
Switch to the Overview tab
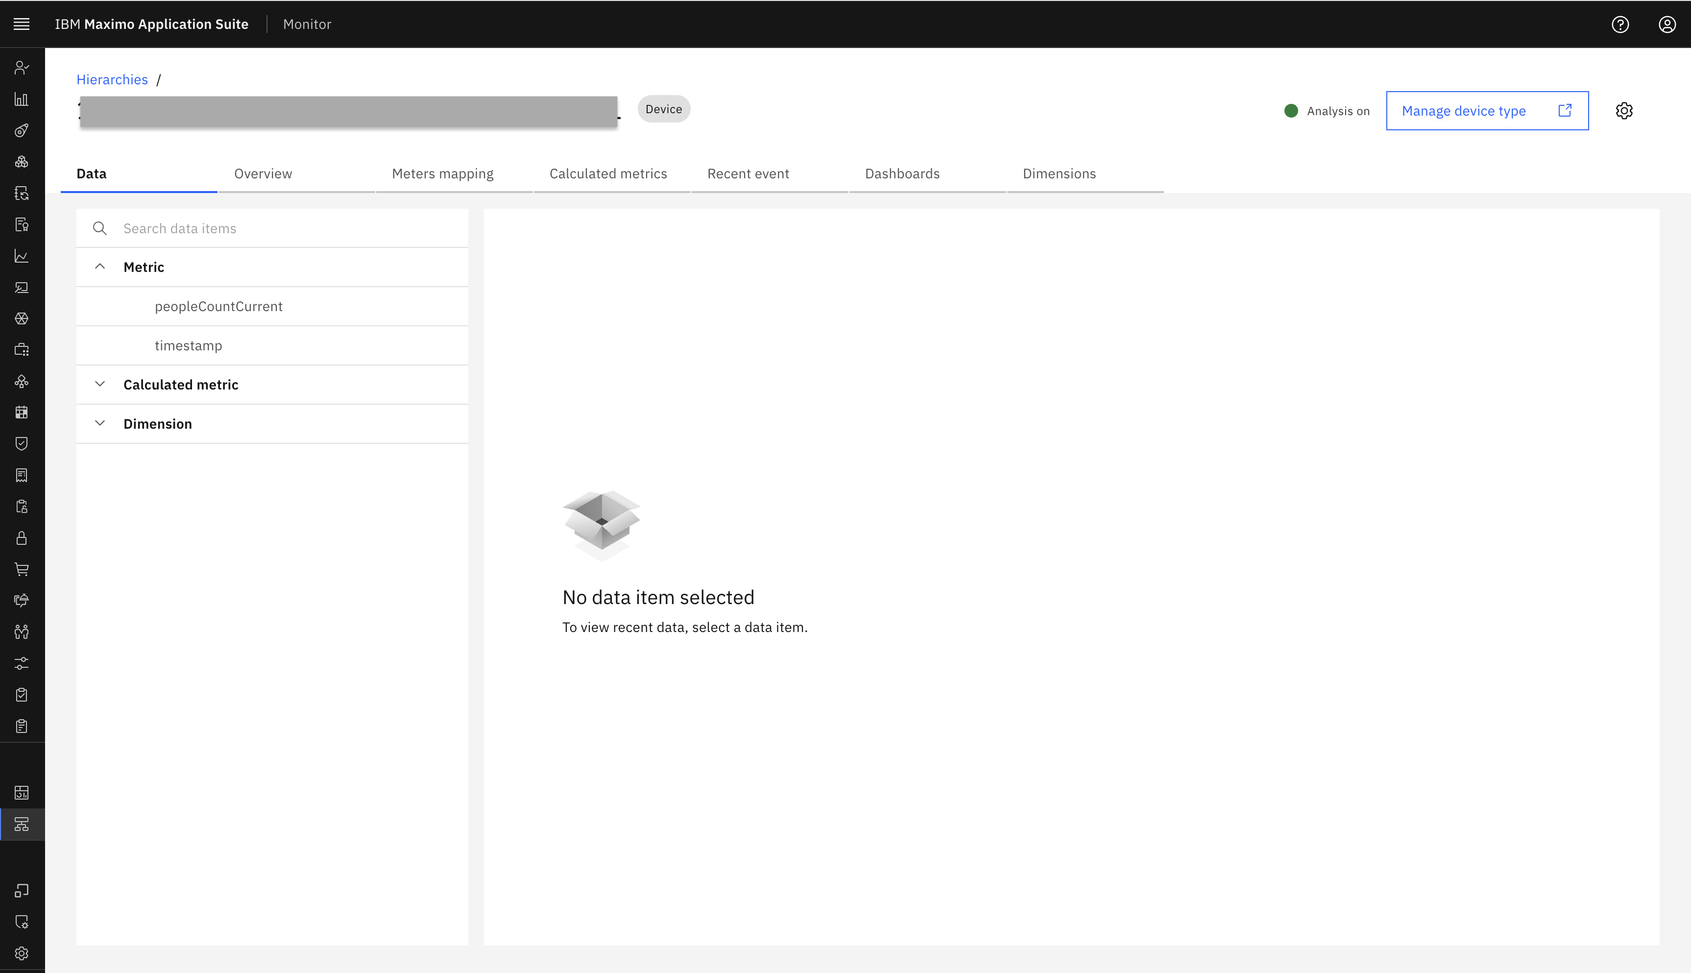click(297, 174)
